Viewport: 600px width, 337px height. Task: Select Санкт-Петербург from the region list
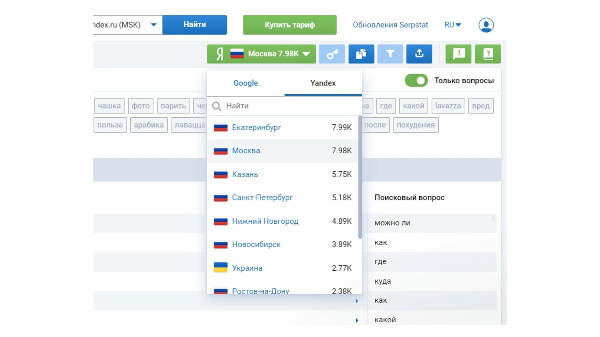point(282,198)
